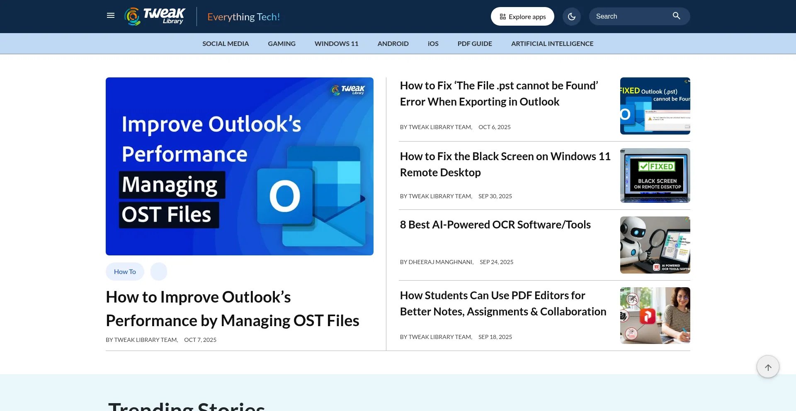This screenshot has width=796, height=411.
Task: Click the Explore apps button
Action: pyautogui.click(x=522, y=17)
